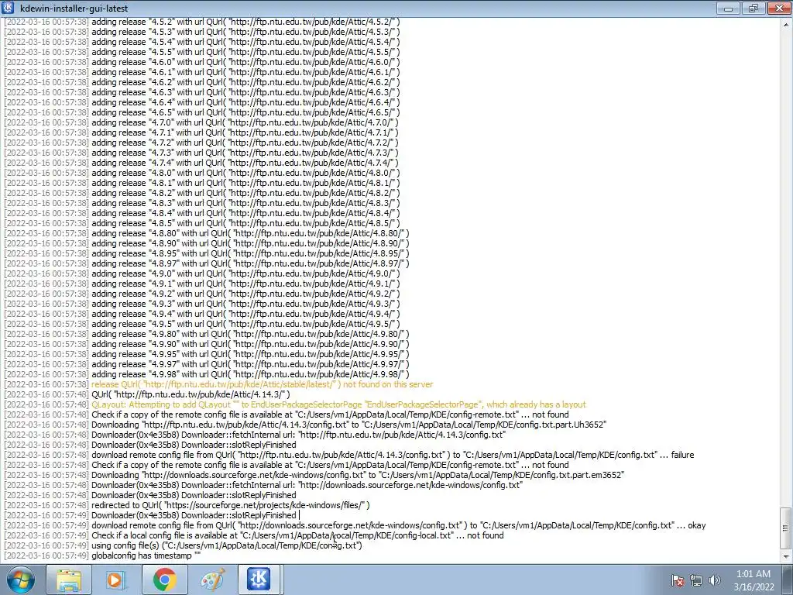
Task: Select the 'adding release "4.9.2"' log line
Action: (x=202, y=294)
